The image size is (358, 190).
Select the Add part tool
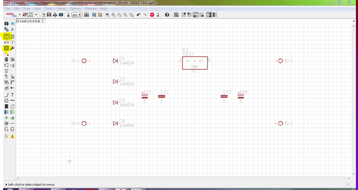click(x=12, y=59)
